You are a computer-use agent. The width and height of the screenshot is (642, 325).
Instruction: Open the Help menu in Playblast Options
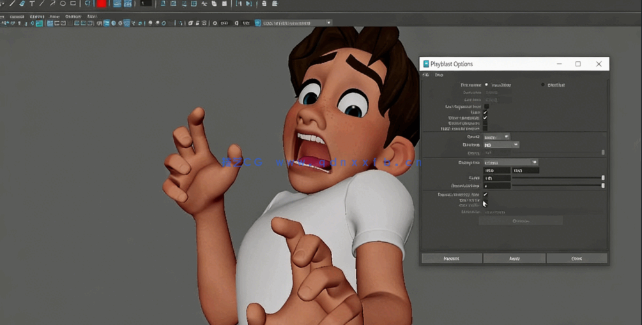click(439, 75)
